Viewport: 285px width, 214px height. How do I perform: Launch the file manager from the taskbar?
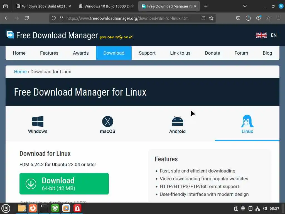(x=22, y=208)
